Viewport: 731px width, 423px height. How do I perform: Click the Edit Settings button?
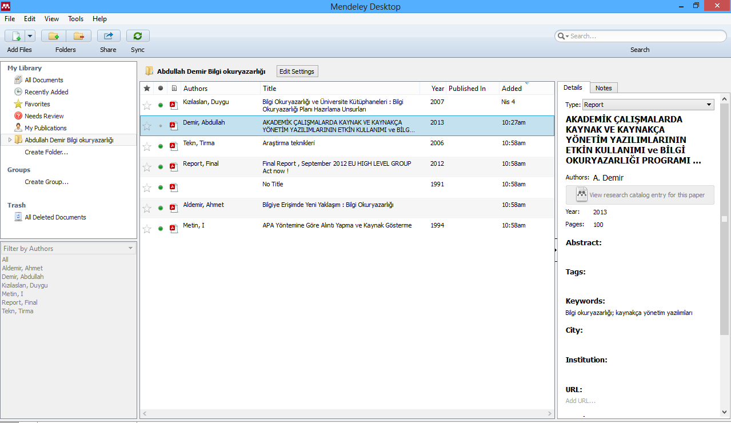click(x=297, y=71)
